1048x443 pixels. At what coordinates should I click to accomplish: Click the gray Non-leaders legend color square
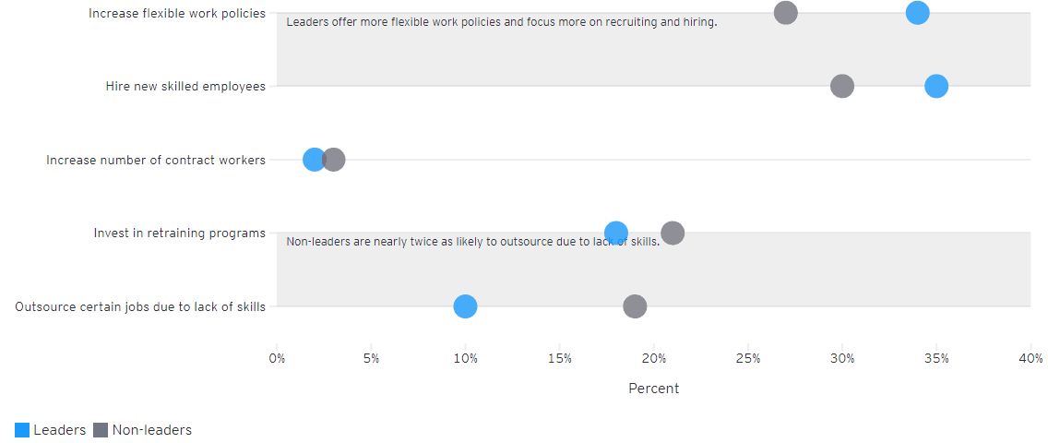101,430
